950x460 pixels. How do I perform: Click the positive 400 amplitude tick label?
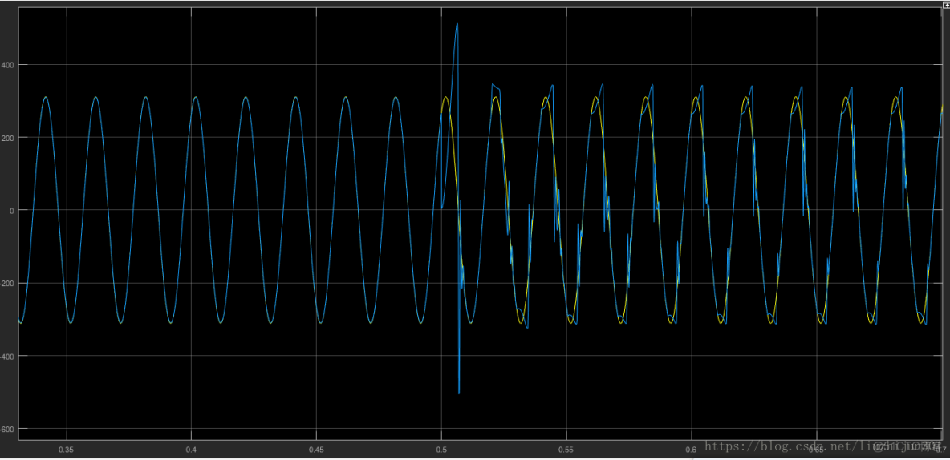[x=9, y=65]
